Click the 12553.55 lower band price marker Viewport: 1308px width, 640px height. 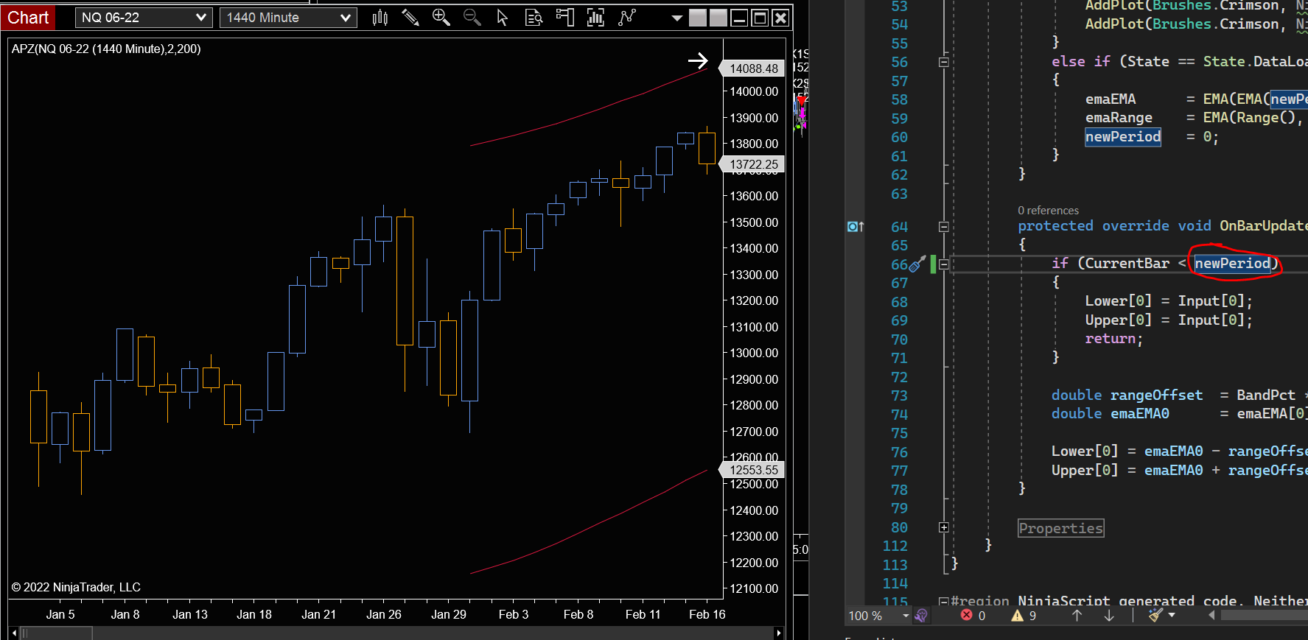pyautogui.click(x=753, y=470)
